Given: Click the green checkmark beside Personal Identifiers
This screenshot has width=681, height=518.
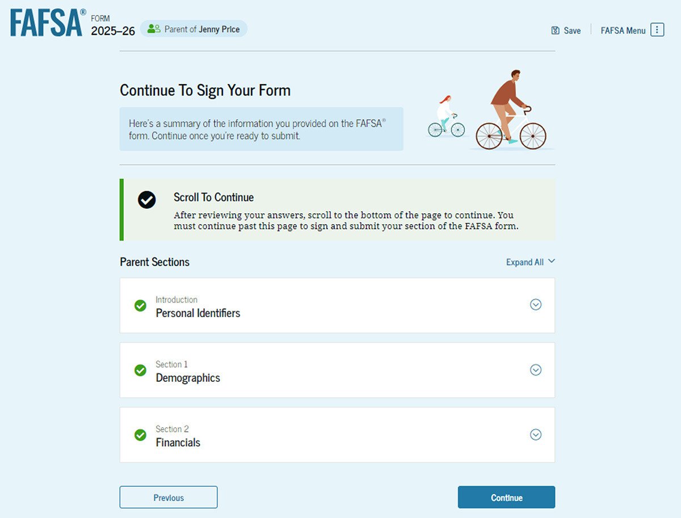Looking at the screenshot, I should (140, 306).
